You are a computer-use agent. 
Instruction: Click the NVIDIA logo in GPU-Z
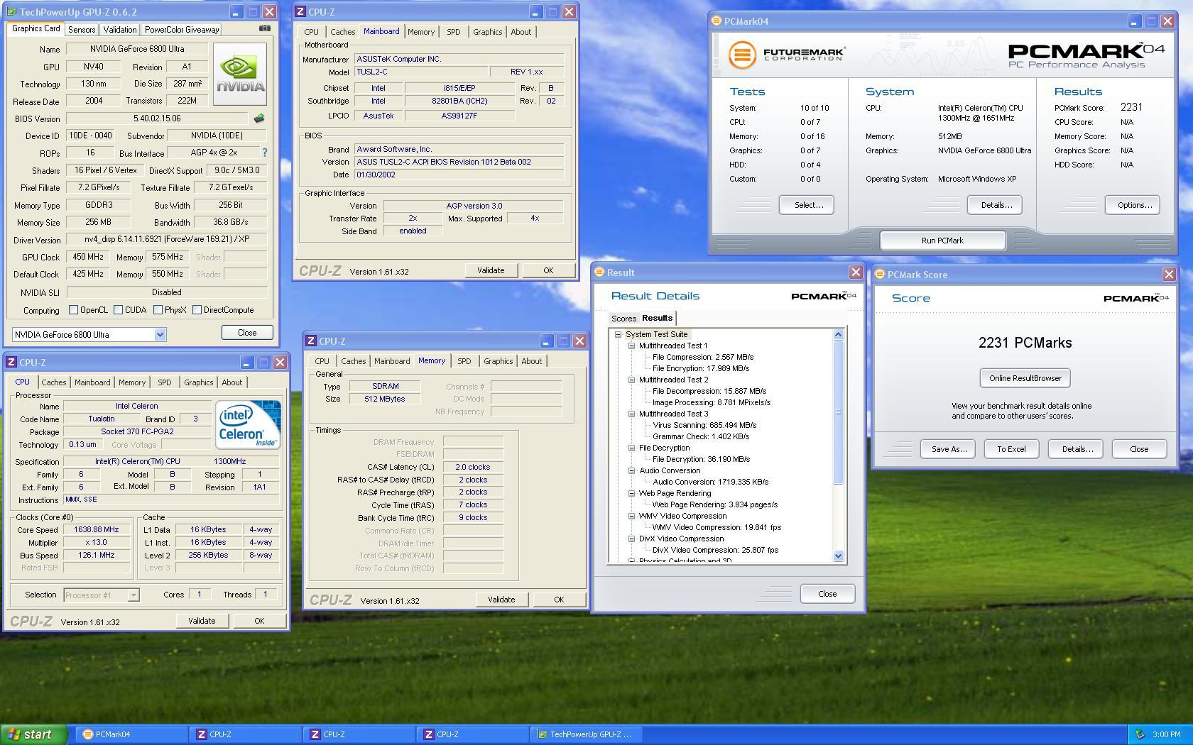tap(240, 74)
